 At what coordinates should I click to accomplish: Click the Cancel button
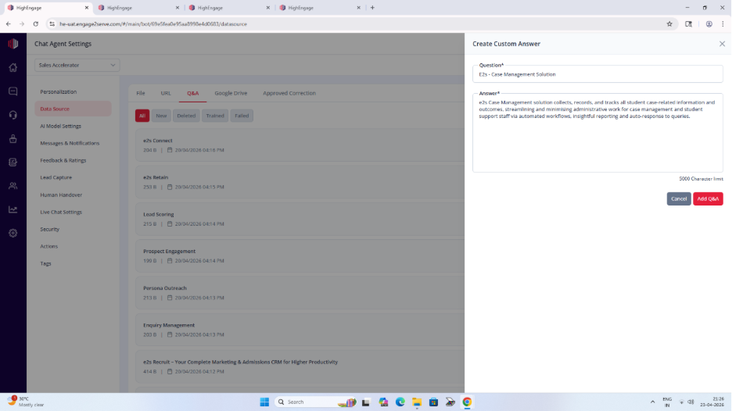click(x=679, y=198)
